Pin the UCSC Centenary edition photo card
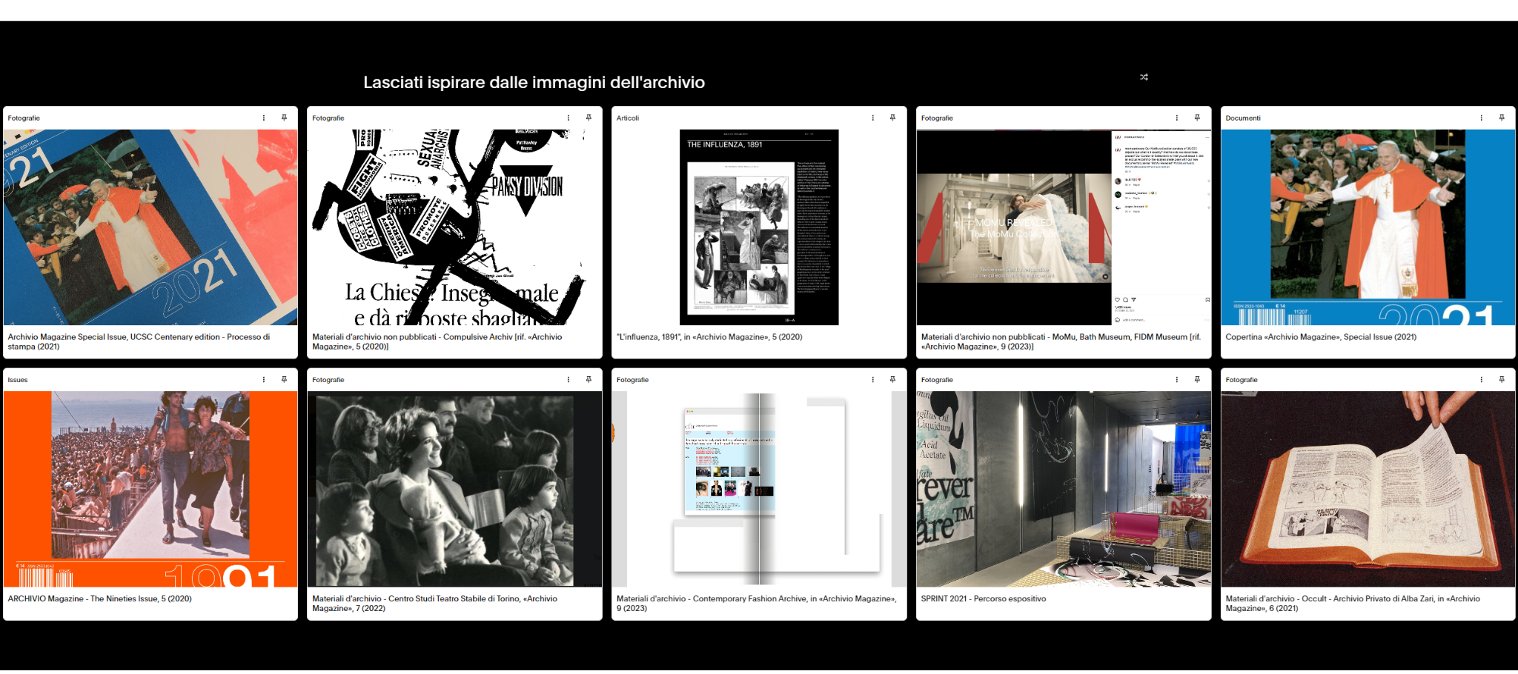This screenshot has width=1518, height=674. click(284, 118)
